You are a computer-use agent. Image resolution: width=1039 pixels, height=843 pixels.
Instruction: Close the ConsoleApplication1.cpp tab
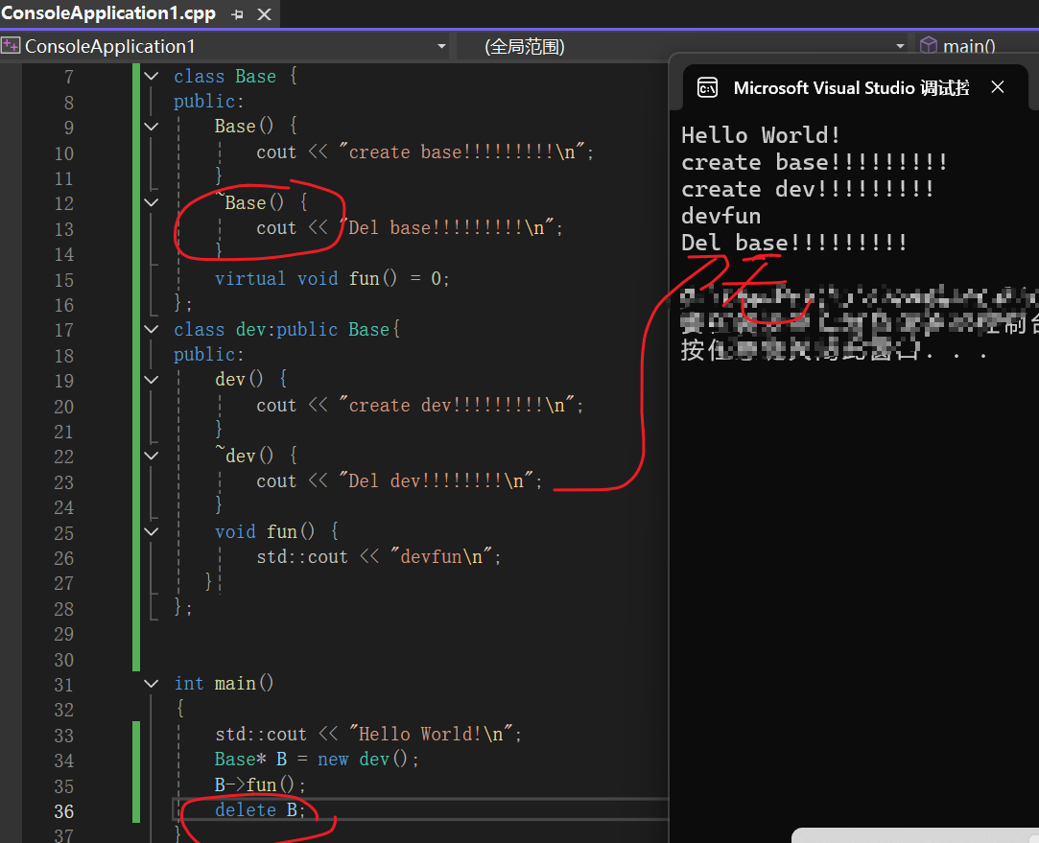click(x=265, y=14)
